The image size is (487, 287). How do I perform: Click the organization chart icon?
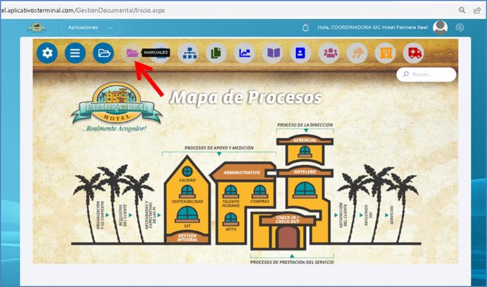coord(188,53)
